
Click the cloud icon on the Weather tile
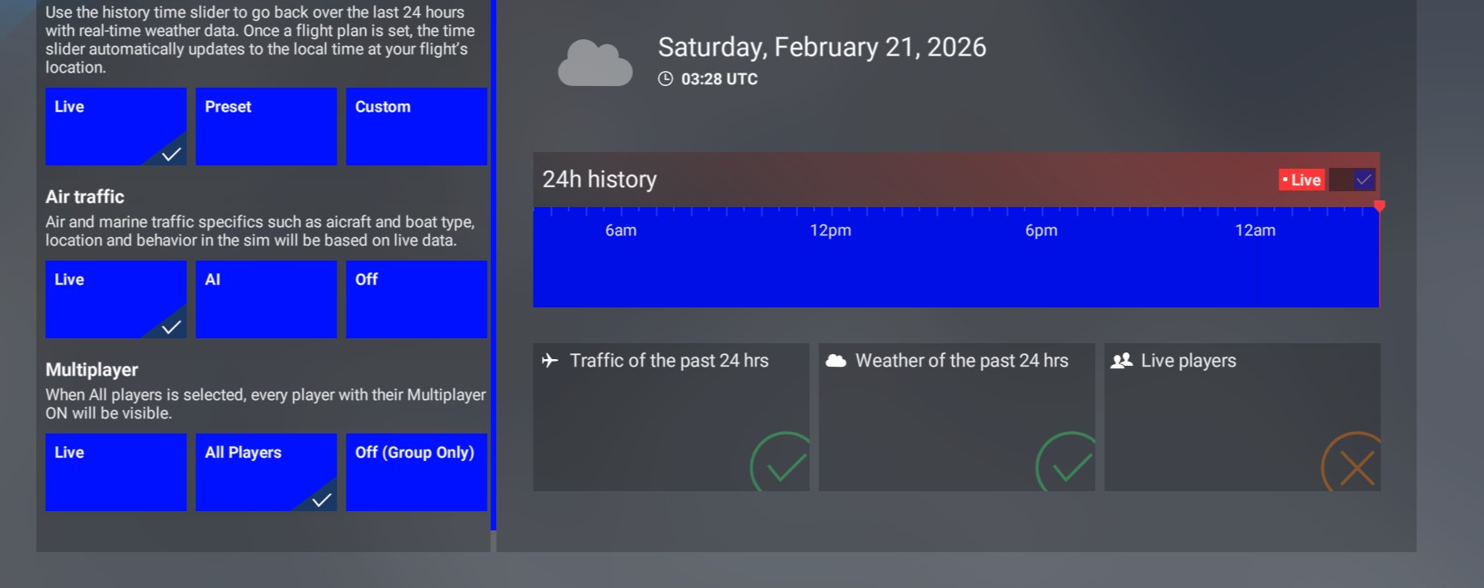pos(835,361)
